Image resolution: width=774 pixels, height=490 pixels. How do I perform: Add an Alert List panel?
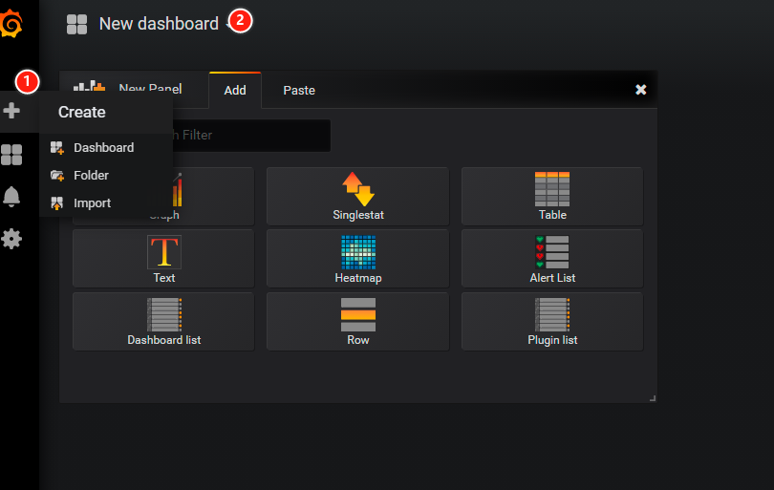coord(552,258)
